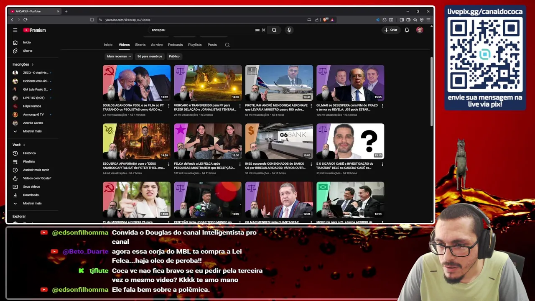Filter videos by Público chip
The image size is (535, 301).
click(174, 56)
